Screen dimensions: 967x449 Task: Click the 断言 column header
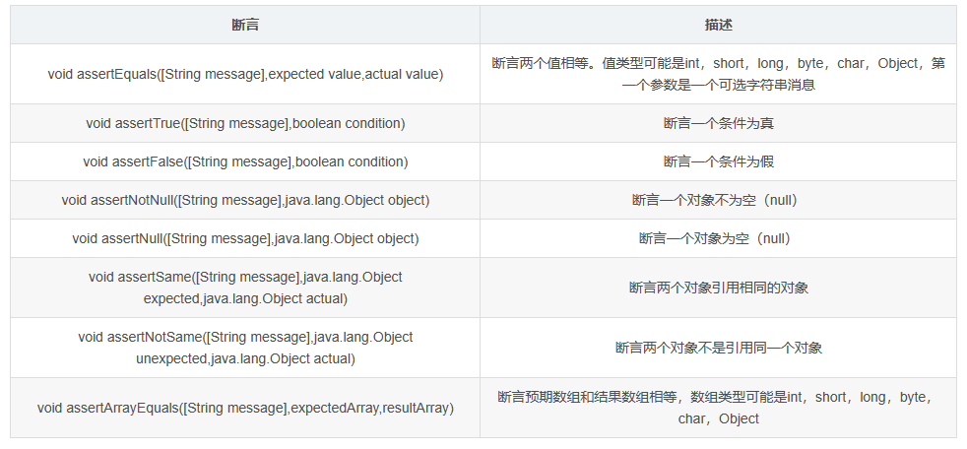245,25
